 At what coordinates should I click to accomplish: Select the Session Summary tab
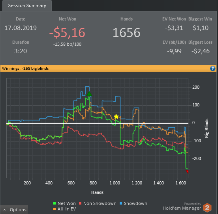[27, 6]
